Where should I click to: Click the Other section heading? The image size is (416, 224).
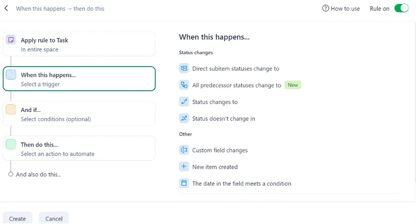tap(186, 134)
